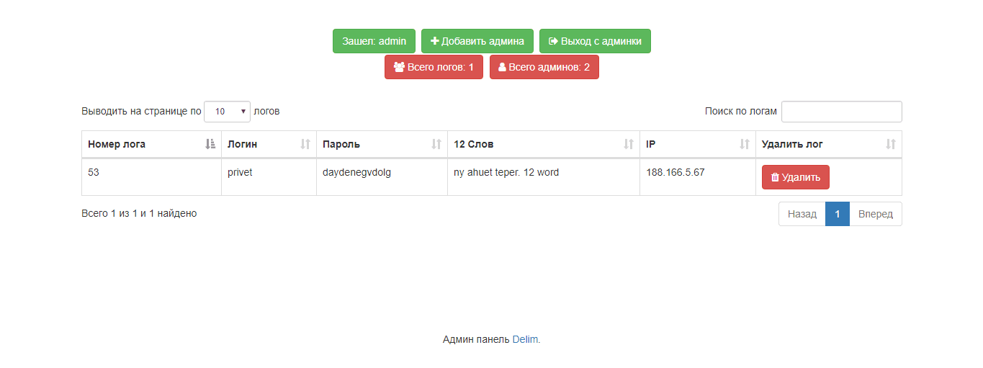Click the sort arrows icon in Логин column
The width and height of the screenshot is (983, 368).
305,144
